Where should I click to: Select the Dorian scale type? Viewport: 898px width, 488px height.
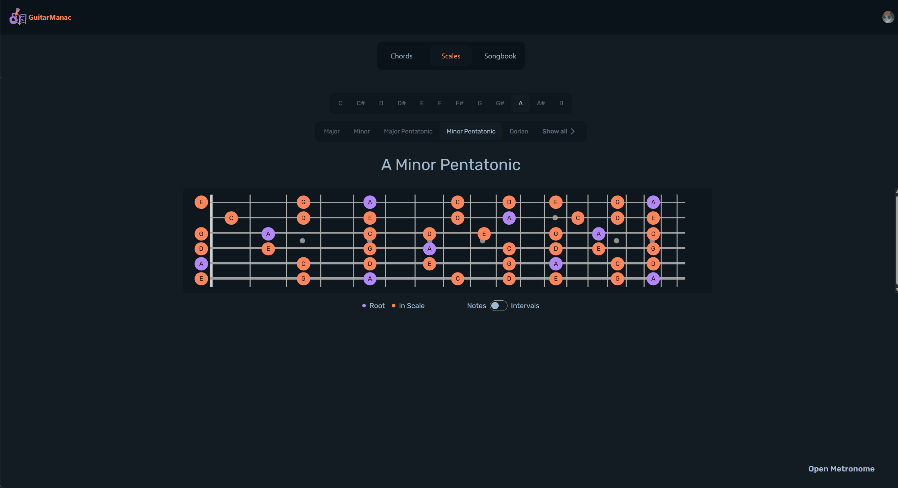pyautogui.click(x=519, y=131)
